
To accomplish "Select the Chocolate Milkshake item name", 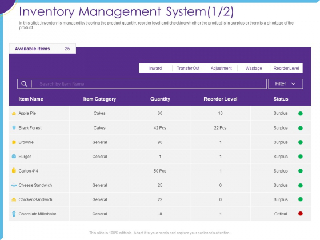I will pyautogui.click(x=37, y=214).
